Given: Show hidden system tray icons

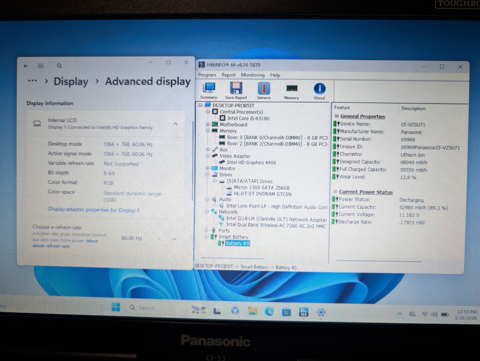Looking at the screenshot, I should pos(400,314).
